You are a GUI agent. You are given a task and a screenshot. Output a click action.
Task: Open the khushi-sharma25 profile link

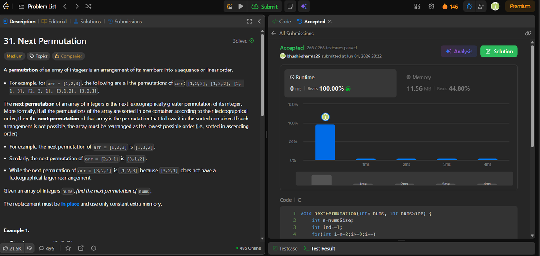tap(303, 56)
